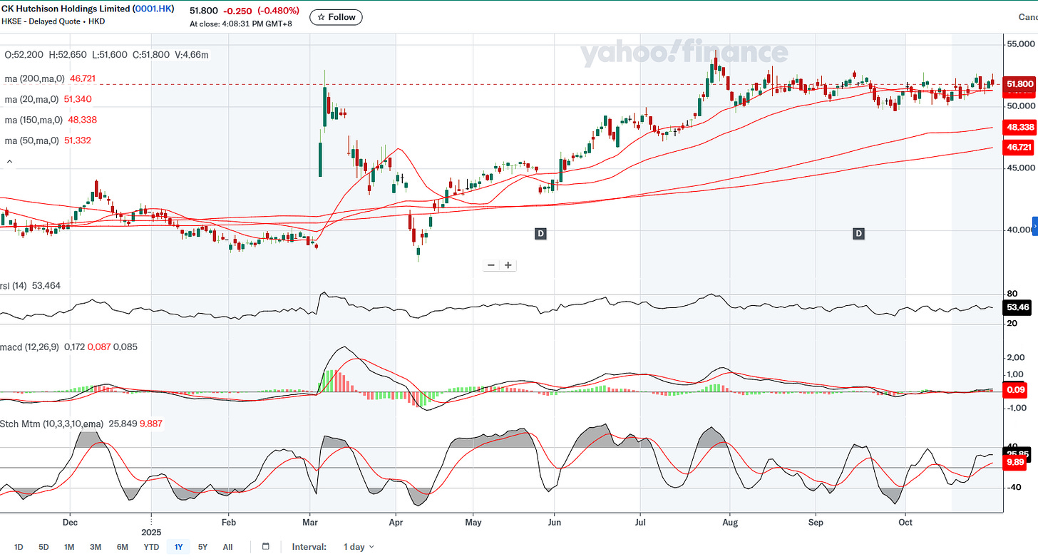Click the 'Interval:' label
1038x559 pixels.
tap(309, 547)
